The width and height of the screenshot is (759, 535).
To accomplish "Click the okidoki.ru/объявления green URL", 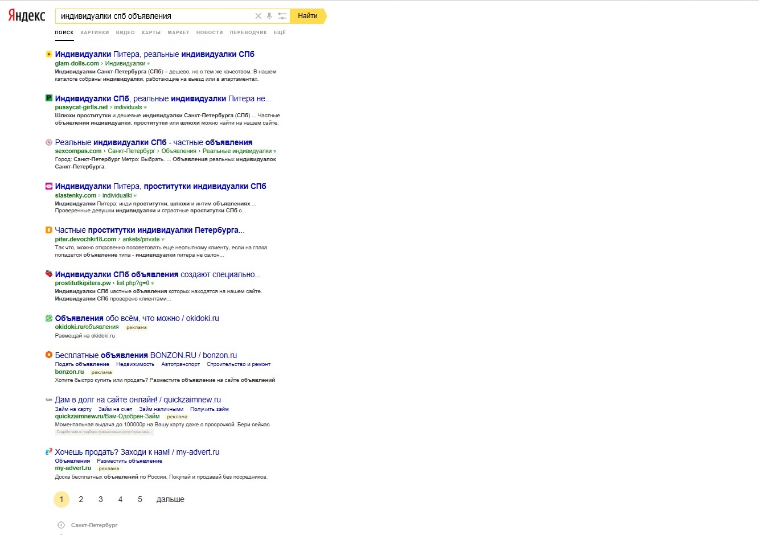I will point(87,327).
